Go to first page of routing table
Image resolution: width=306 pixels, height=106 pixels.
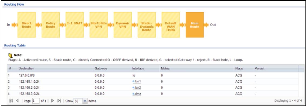coord(11,101)
